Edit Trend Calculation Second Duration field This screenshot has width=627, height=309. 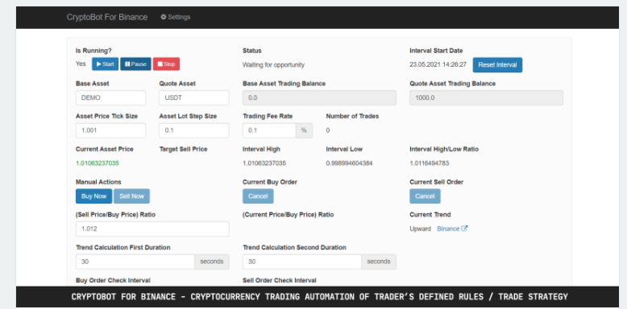(302, 262)
